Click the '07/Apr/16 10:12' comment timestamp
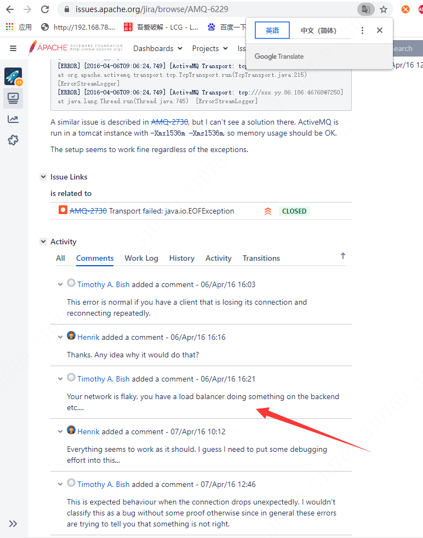423x538 pixels. tap(198, 431)
